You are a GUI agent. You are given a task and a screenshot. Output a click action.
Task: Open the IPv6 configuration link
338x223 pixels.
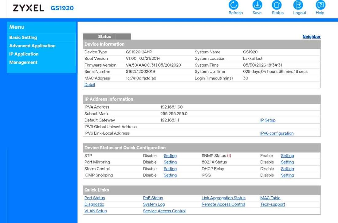click(x=277, y=133)
